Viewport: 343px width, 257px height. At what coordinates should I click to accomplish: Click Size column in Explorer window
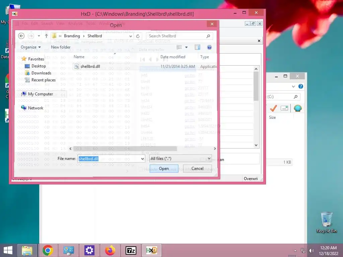click(272, 117)
